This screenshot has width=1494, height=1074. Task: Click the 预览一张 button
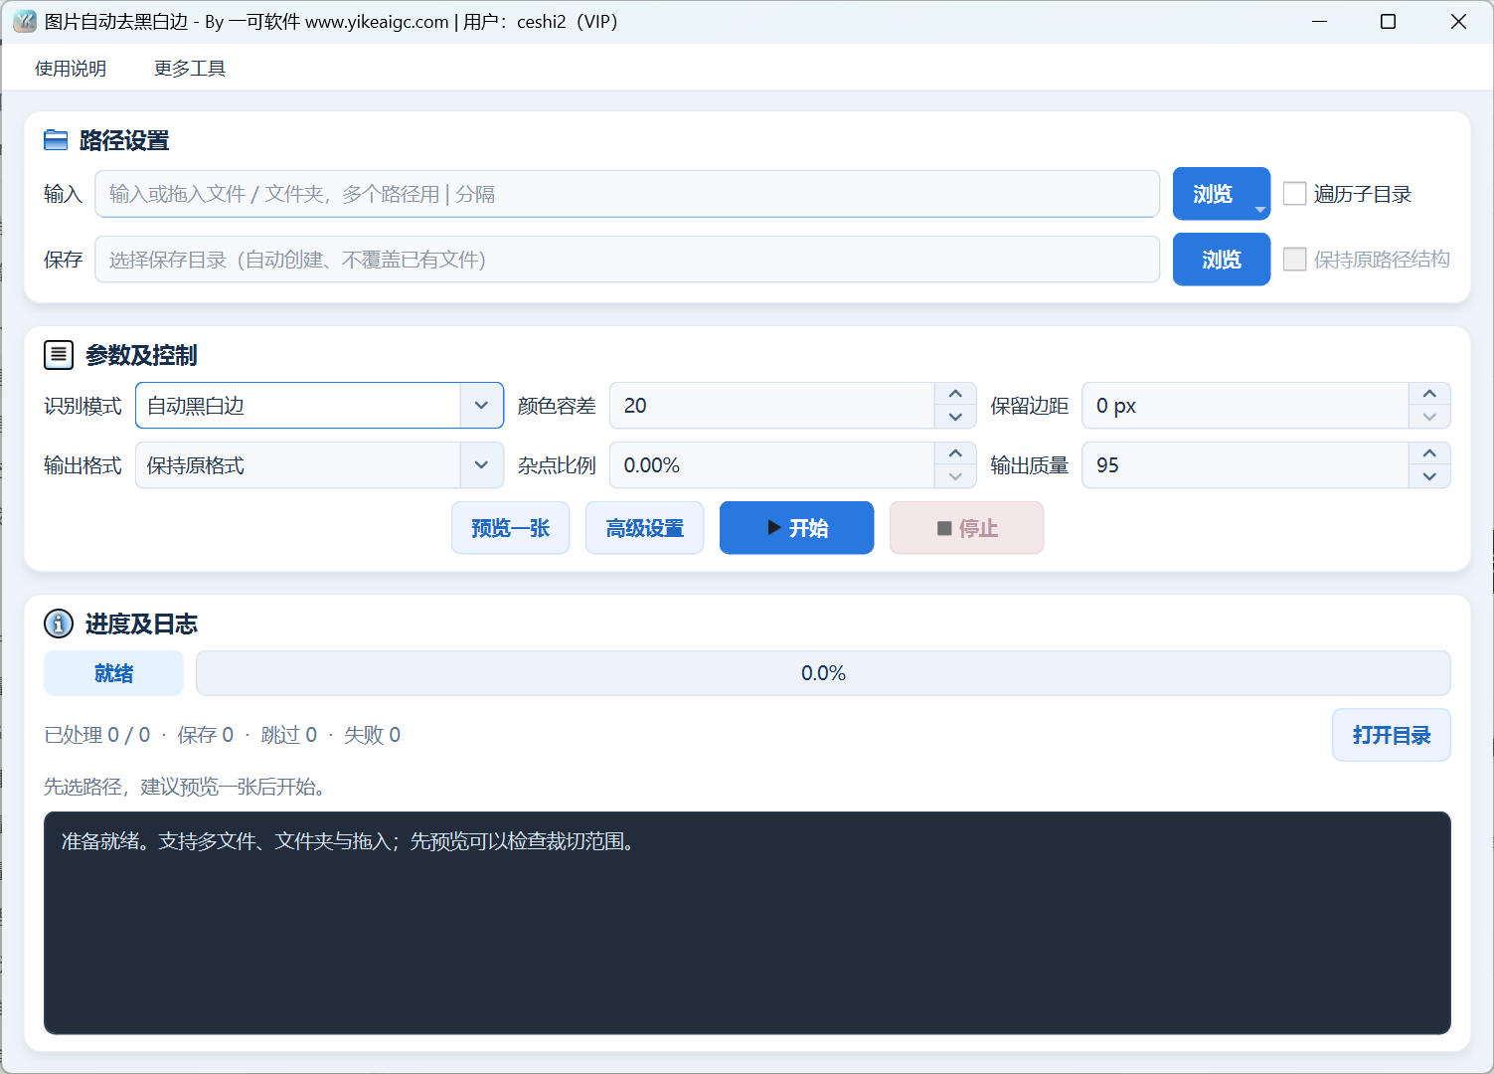pos(511,528)
